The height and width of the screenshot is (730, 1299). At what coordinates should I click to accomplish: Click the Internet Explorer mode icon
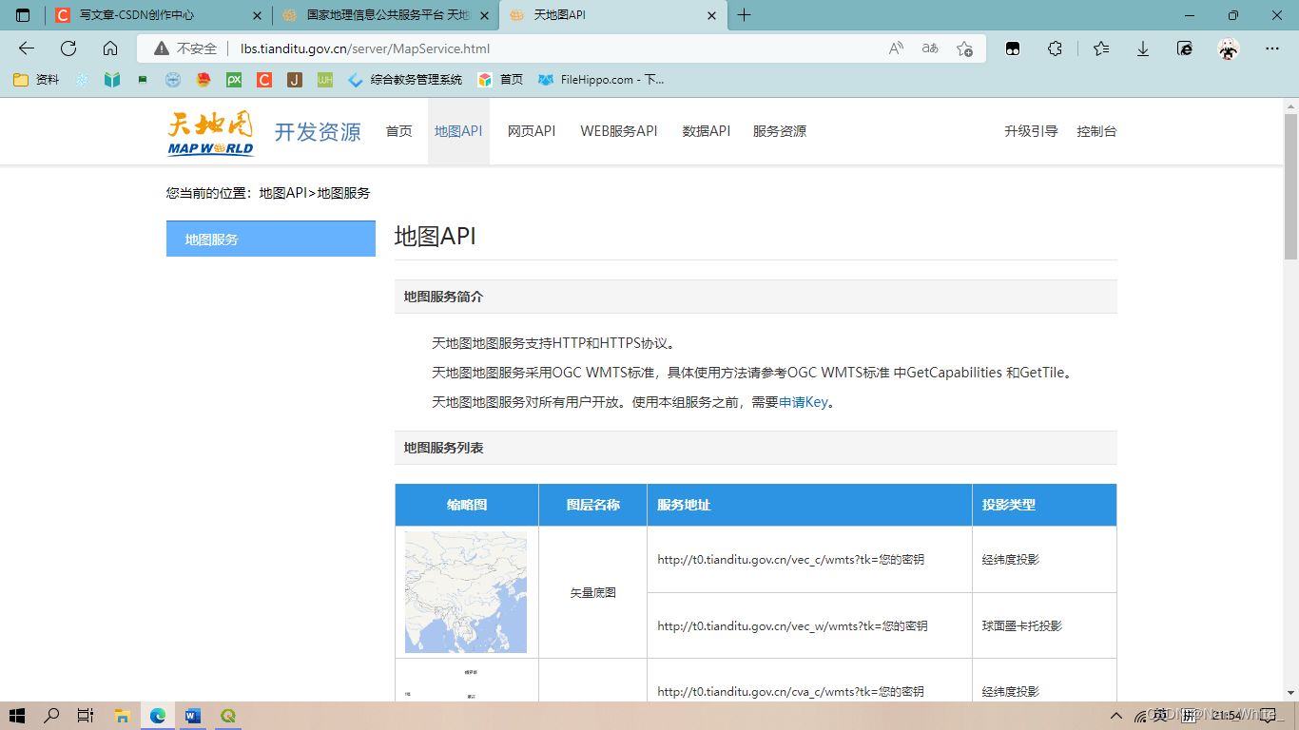[1185, 48]
